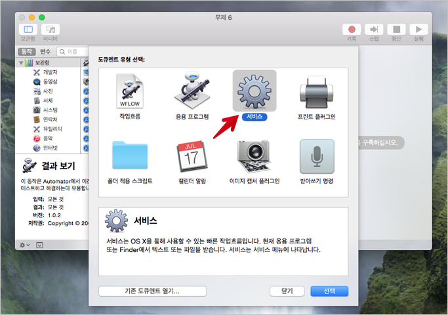
Task: Pick the 프린트 플러그인 printer icon
Action: [x=317, y=92]
